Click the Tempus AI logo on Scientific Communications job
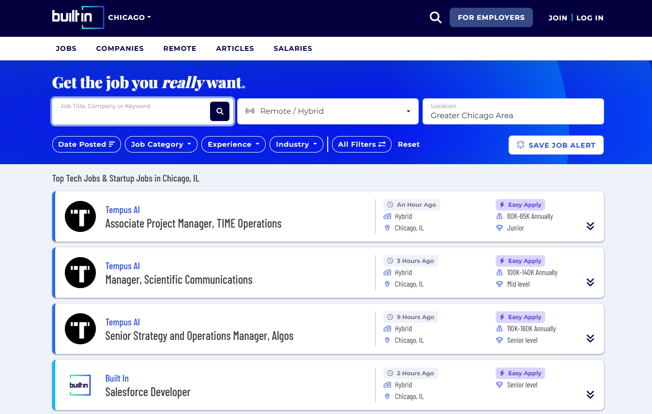The image size is (652, 414). point(80,273)
